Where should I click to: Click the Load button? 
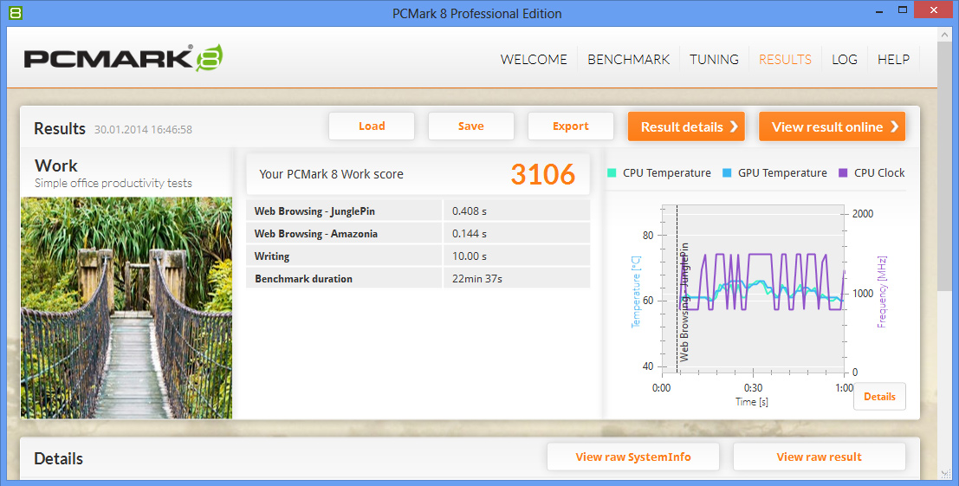pyautogui.click(x=372, y=126)
